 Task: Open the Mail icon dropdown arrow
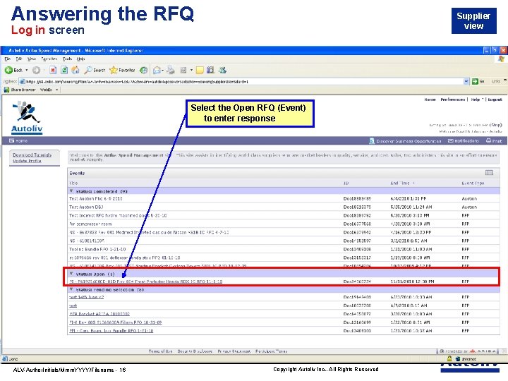pos(163,70)
